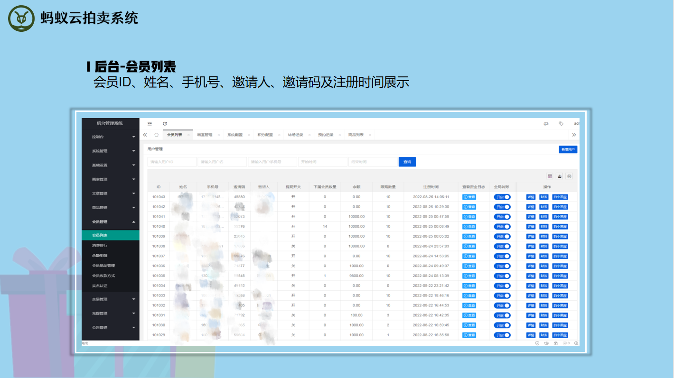Expand the 系统管理 sidebar menu

pyautogui.click(x=113, y=151)
